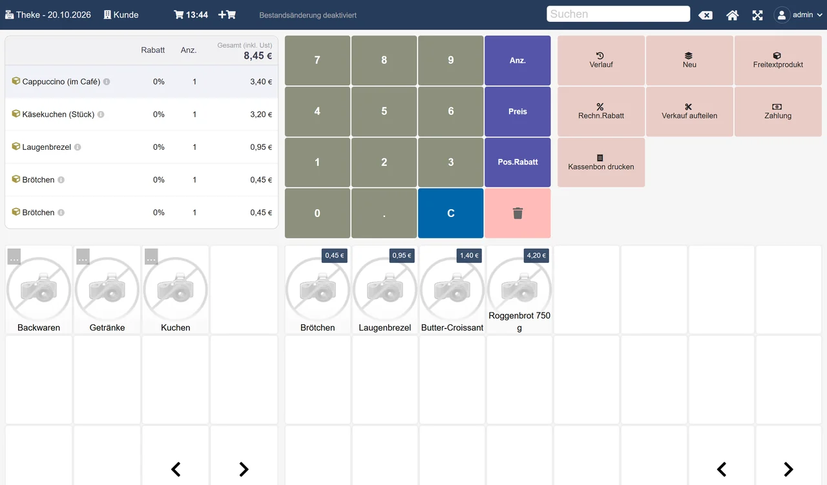Open the 13:44 cart in header

[x=191, y=14]
